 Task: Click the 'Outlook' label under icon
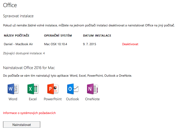[73, 99]
